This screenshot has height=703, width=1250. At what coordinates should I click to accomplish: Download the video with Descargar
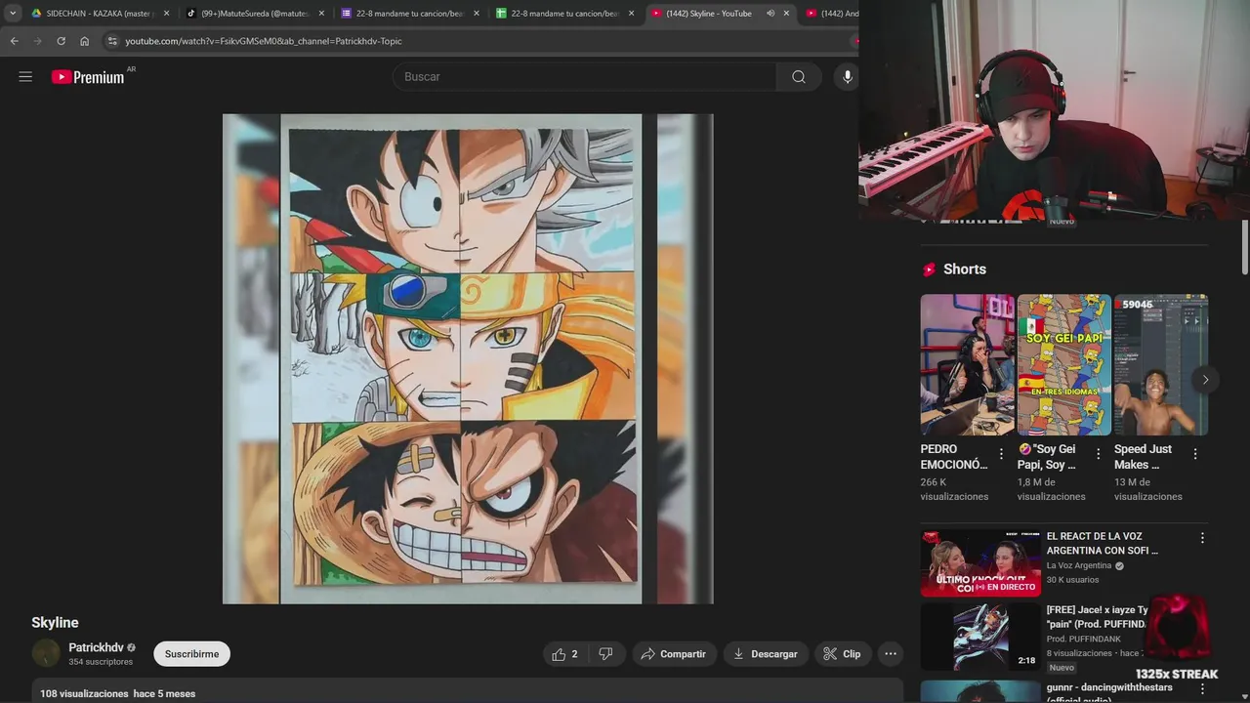click(x=766, y=654)
